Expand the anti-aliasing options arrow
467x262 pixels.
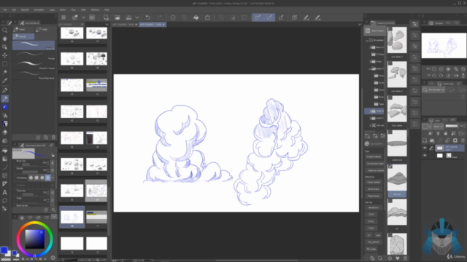(53, 178)
